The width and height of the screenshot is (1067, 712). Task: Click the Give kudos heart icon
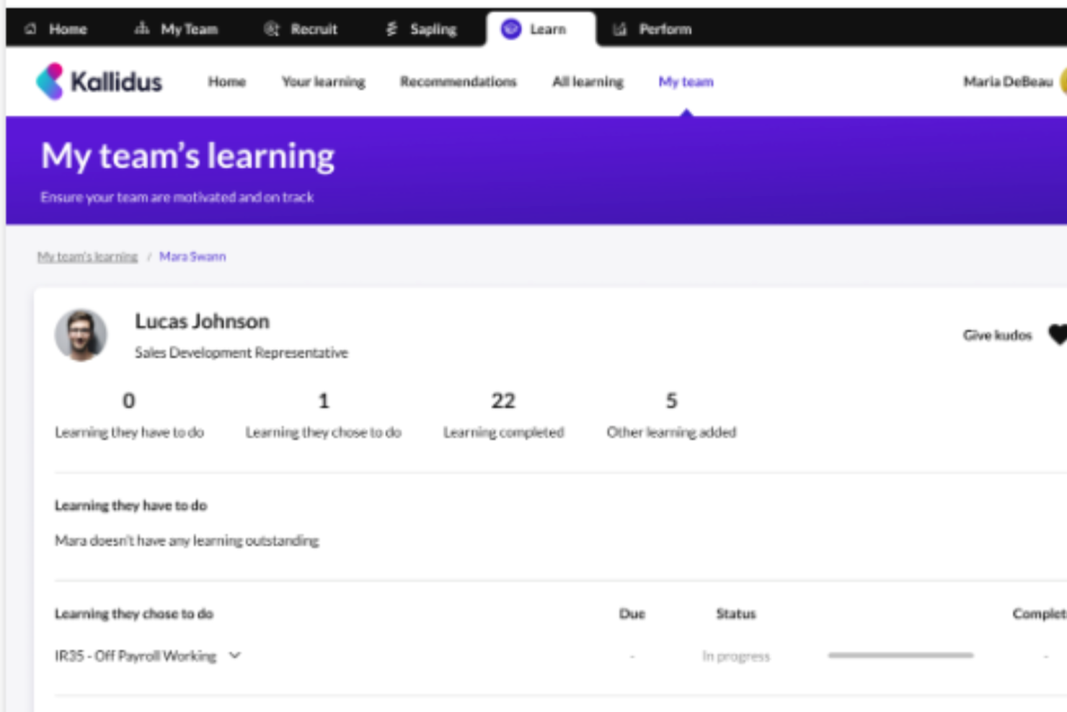click(x=1058, y=335)
